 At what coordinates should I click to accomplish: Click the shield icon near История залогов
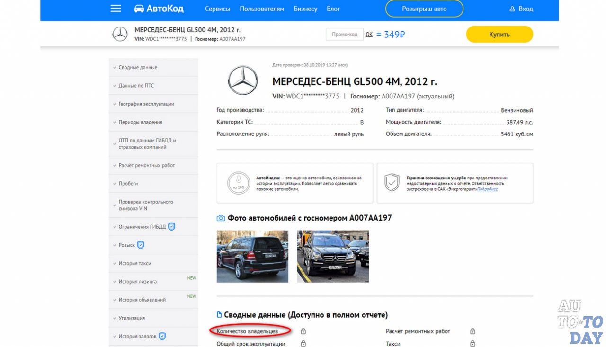click(162, 336)
